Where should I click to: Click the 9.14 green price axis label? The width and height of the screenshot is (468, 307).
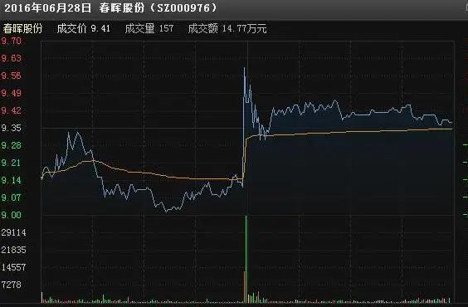click(x=12, y=180)
